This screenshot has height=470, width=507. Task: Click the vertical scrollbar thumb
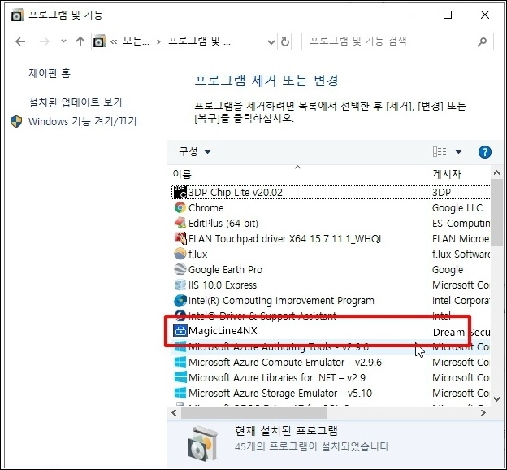(496, 212)
